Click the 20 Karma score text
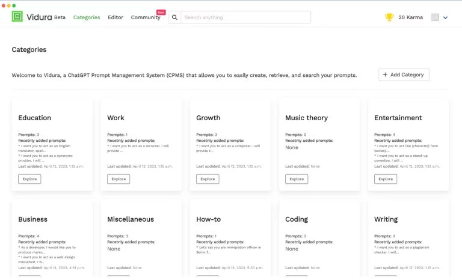The image size is (462, 280). click(x=411, y=17)
